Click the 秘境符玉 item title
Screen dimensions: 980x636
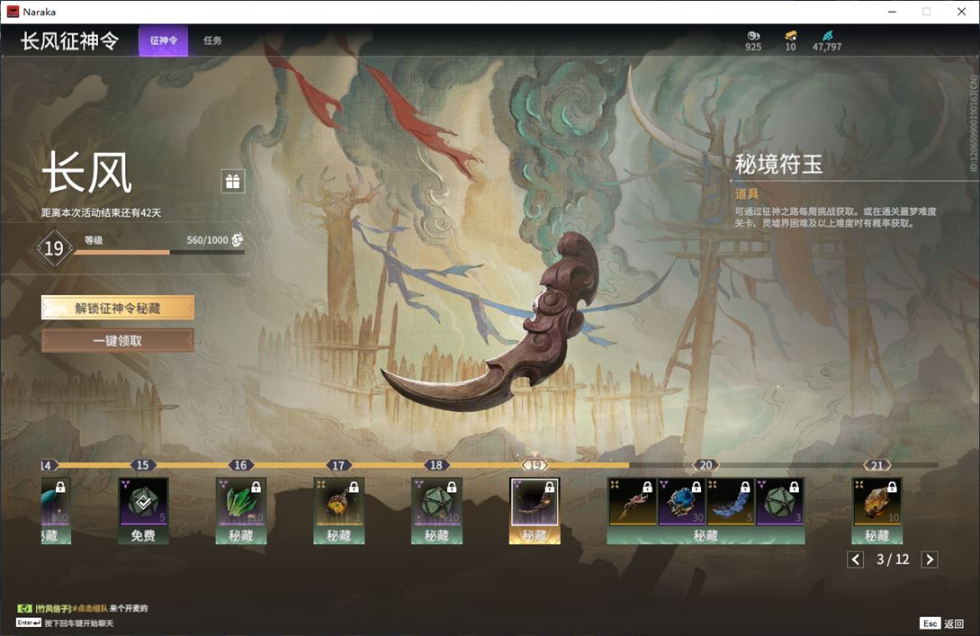tap(778, 165)
